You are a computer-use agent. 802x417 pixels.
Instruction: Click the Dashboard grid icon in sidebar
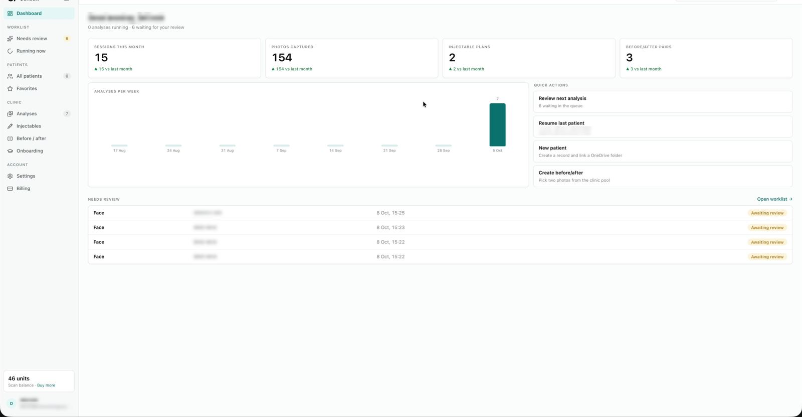click(10, 14)
